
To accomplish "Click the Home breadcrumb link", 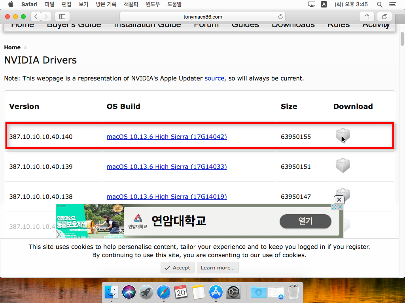I will tap(12, 47).
